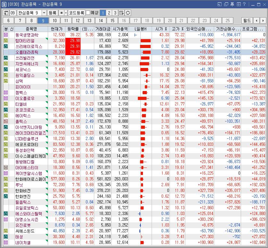Click the window number 1 icon in title
The image size is (268, 248).
[4, 4]
